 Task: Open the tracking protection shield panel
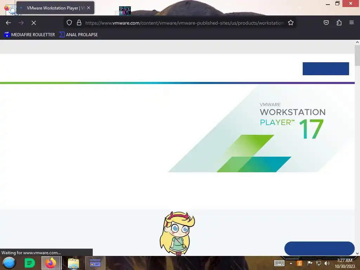click(x=69, y=22)
